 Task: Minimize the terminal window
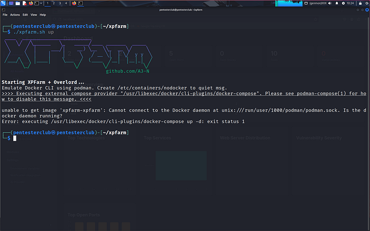click(x=358, y=10)
